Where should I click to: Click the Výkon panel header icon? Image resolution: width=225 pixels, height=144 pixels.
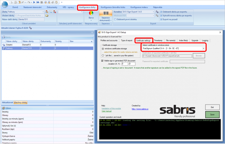point(3,108)
